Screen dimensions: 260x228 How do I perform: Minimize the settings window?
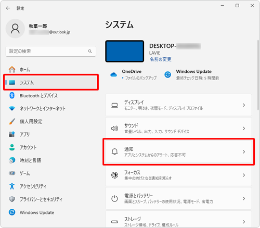tap(223, 6)
